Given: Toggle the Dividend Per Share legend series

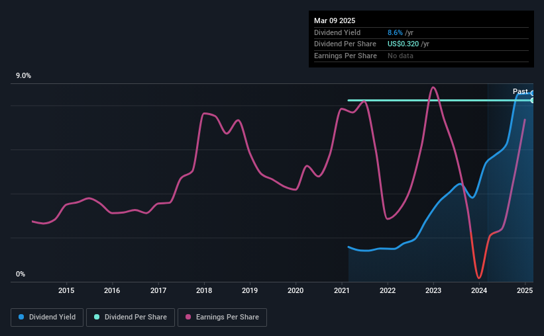Looking at the screenshot, I should point(131,317).
